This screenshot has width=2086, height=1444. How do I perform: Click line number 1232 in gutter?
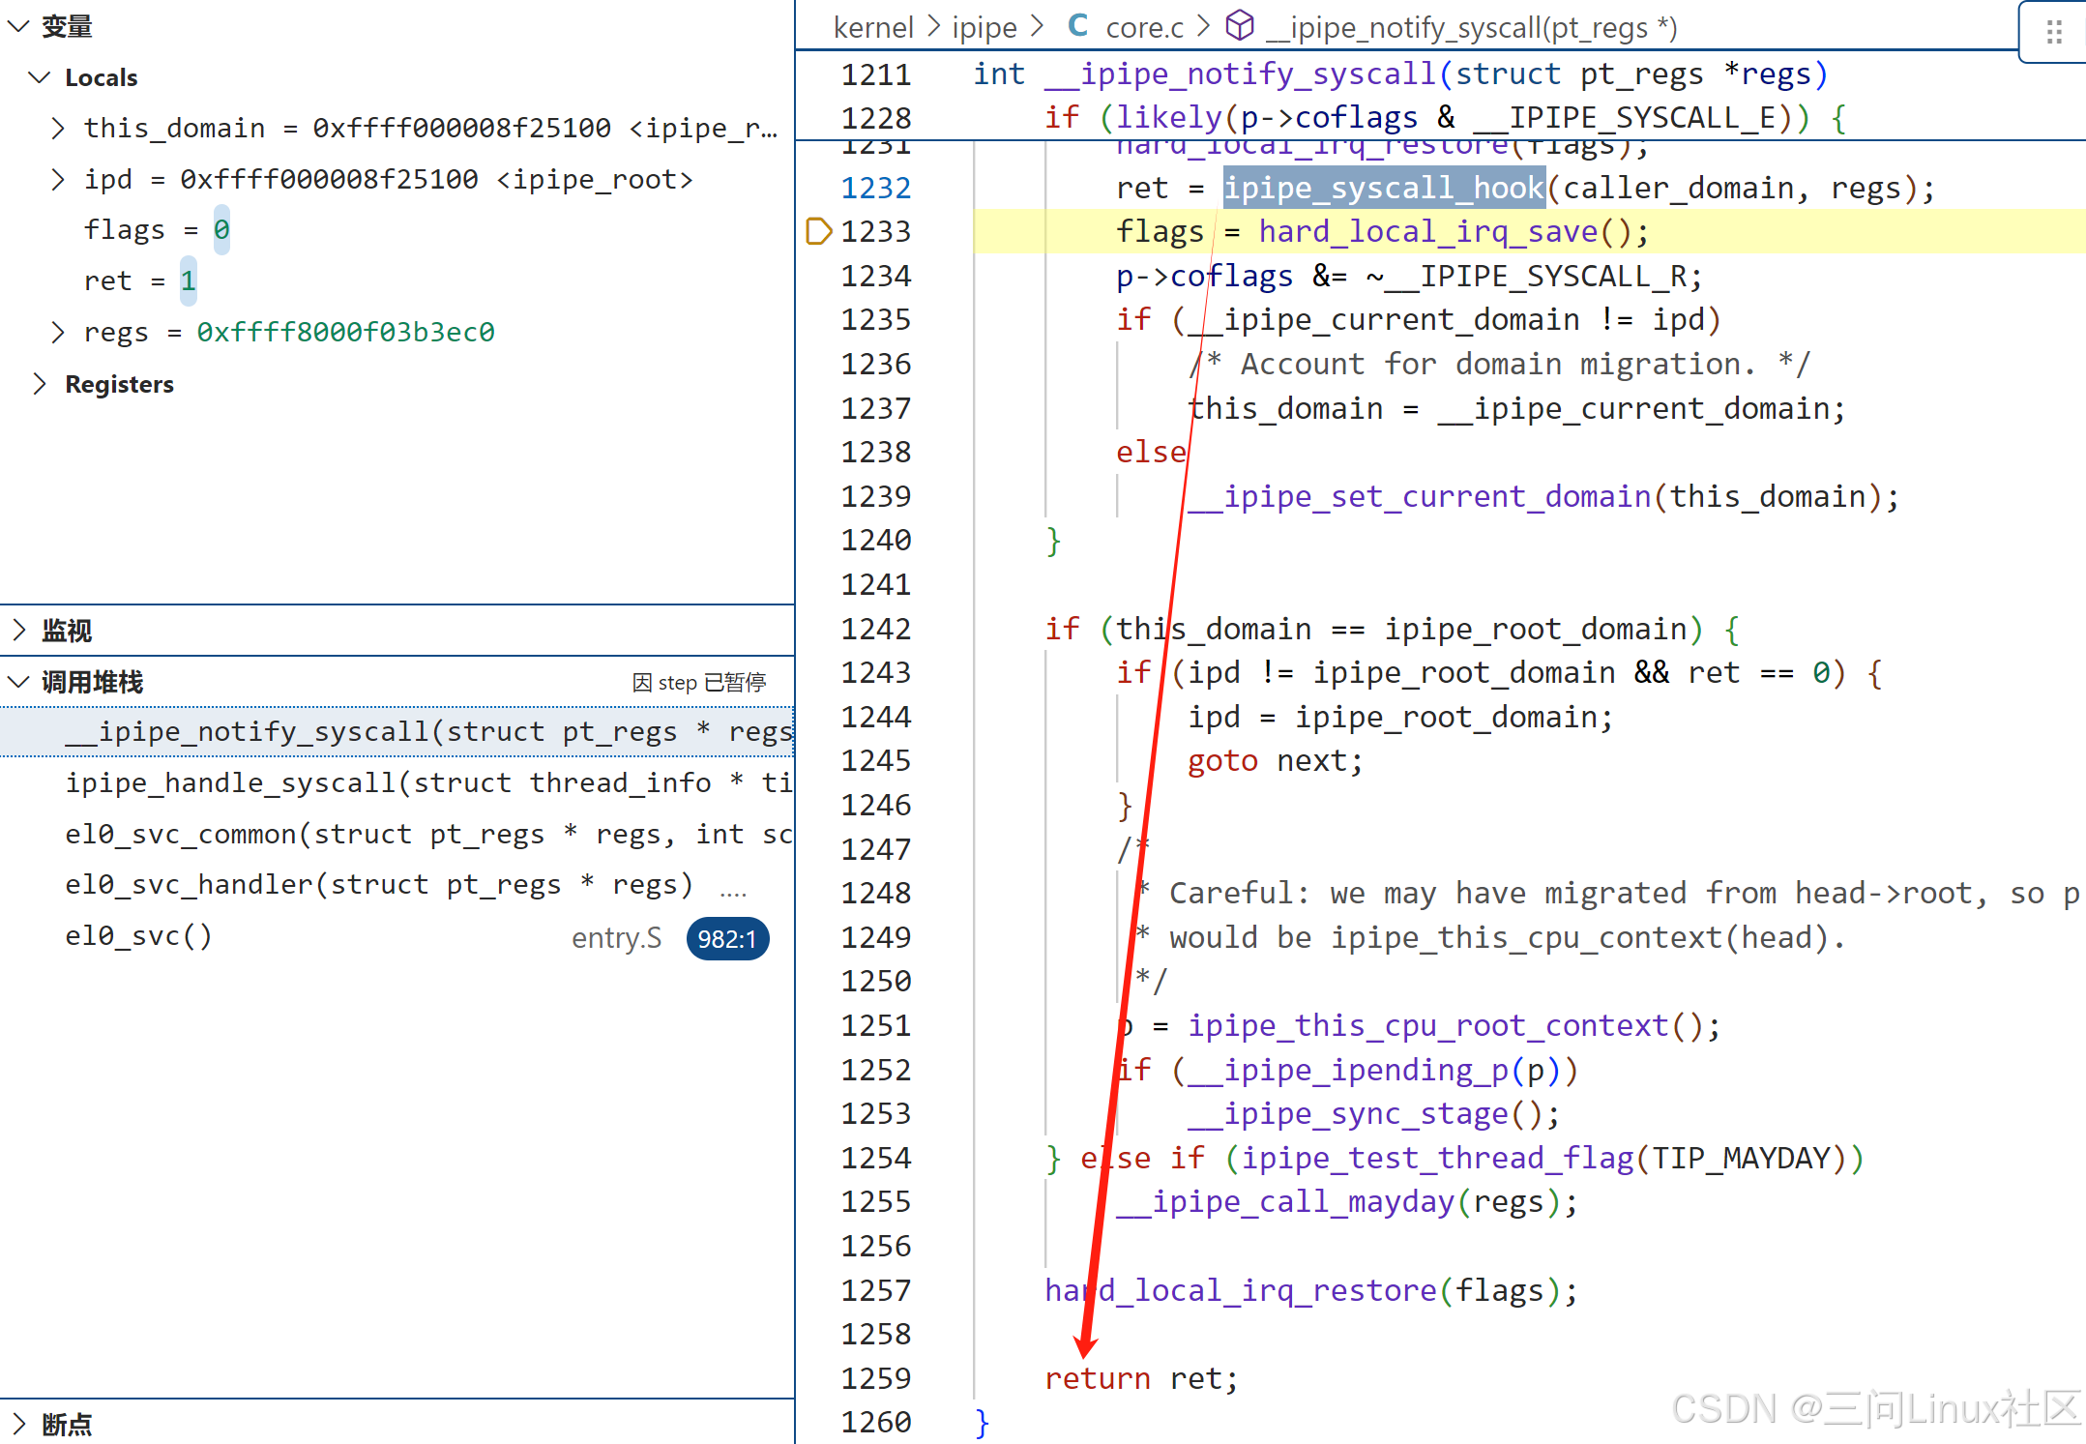(x=875, y=188)
